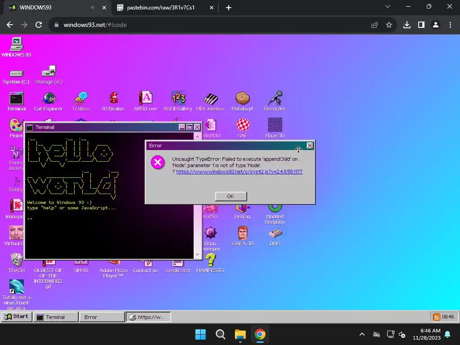Open Chrome profile menu
The height and width of the screenshot is (345, 460).
pyautogui.click(x=436, y=25)
